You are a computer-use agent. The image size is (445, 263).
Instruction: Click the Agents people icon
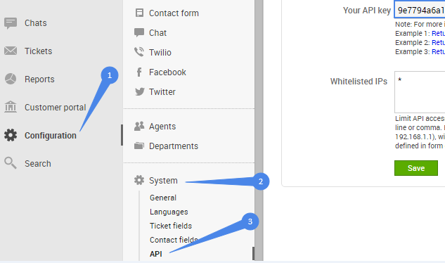click(x=139, y=126)
